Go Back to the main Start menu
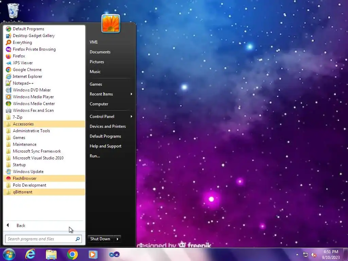Screen dimensions: 348x261 (x=44, y=226)
